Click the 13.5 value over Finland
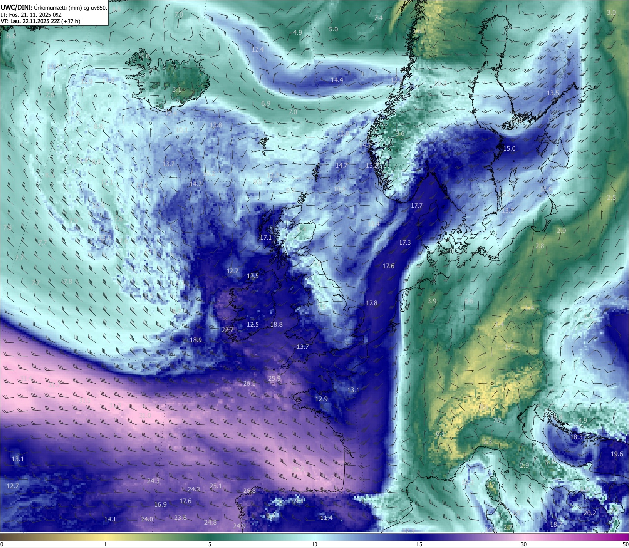 pos(553,93)
